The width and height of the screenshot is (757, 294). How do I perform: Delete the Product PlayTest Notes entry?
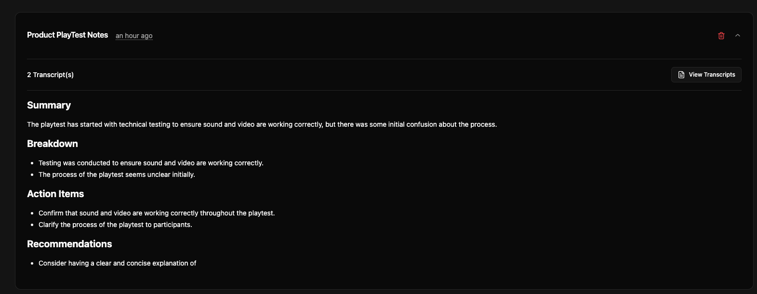721,36
